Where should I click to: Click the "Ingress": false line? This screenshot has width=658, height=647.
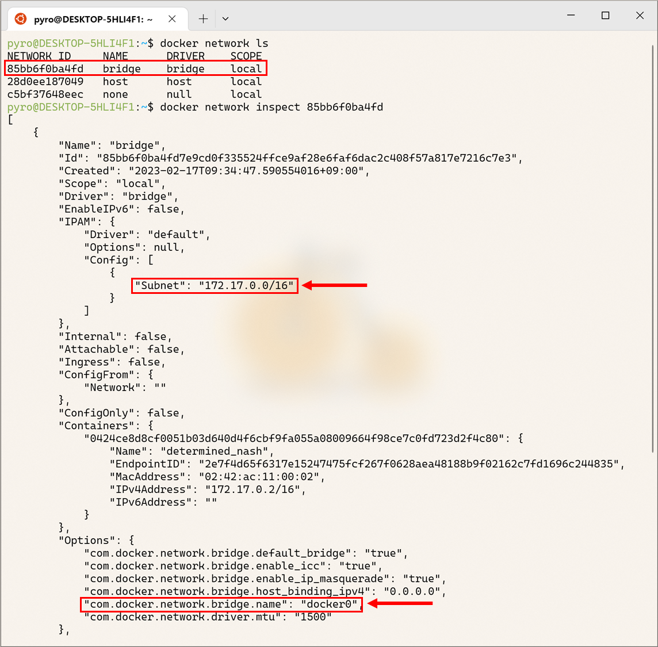(112, 362)
